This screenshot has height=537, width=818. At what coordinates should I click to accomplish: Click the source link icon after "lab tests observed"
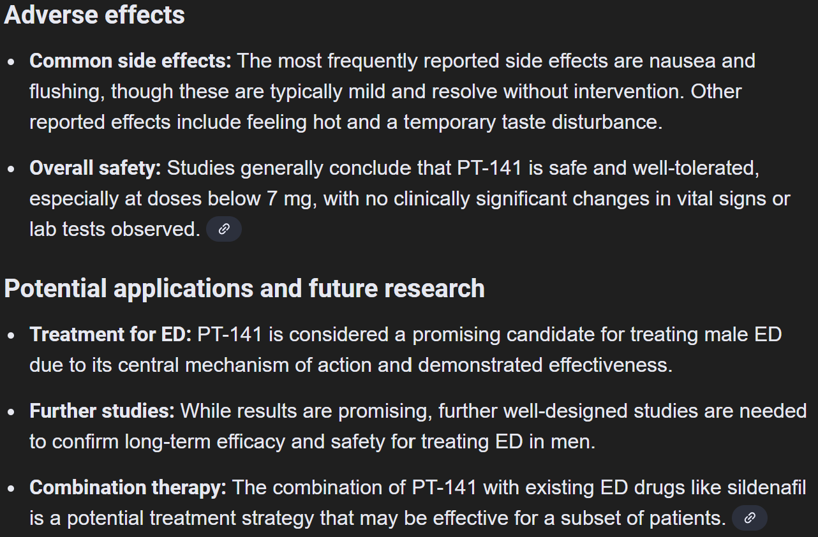click(224, 229)
